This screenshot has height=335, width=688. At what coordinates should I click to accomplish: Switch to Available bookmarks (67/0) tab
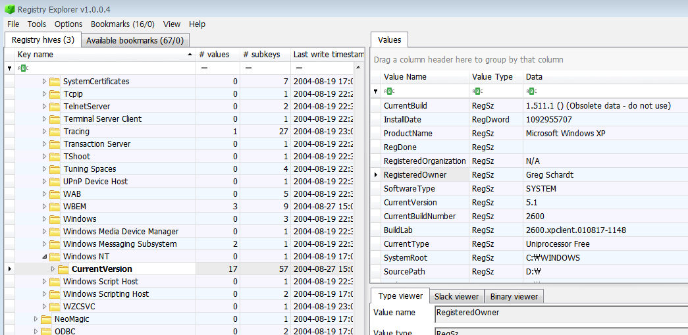[x=135, y=41]
